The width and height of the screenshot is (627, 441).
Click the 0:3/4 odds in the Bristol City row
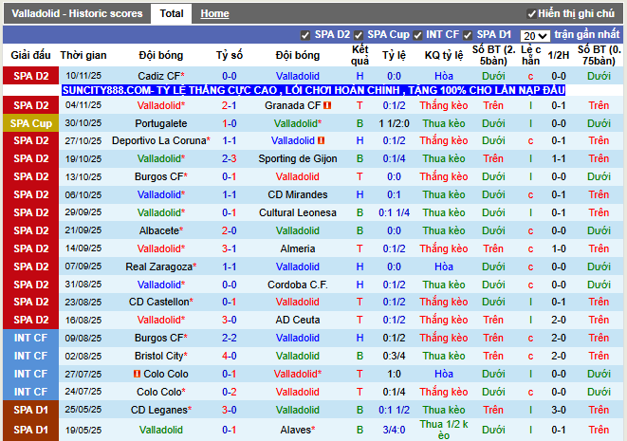point(394,356)
